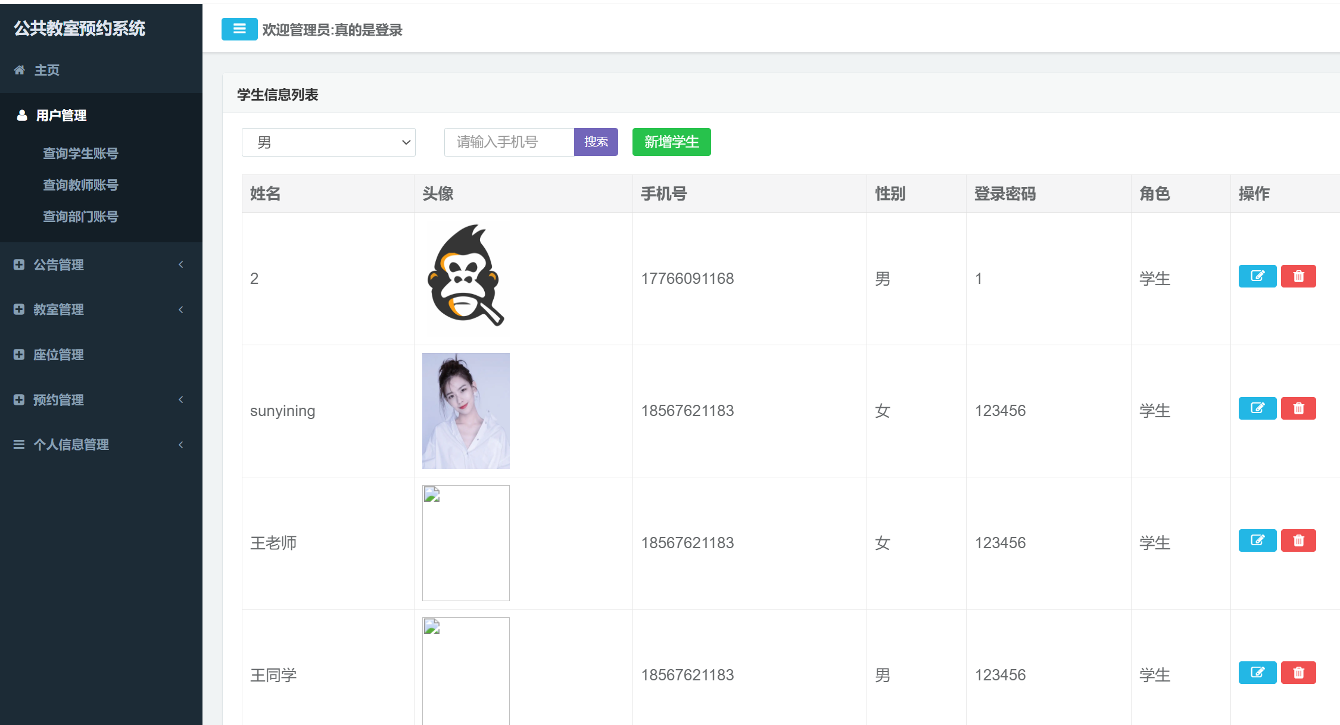
Task: Edit the 王老师 record
Action: click(1257, 540)
